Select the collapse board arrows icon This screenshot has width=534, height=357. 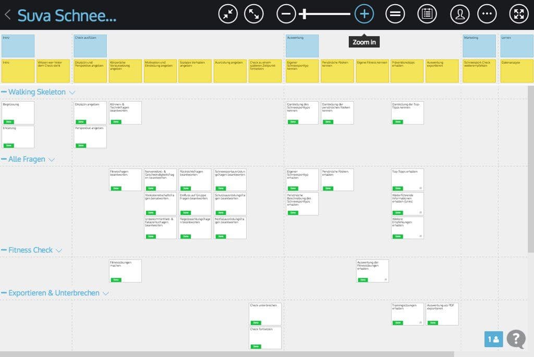(227, 14)
